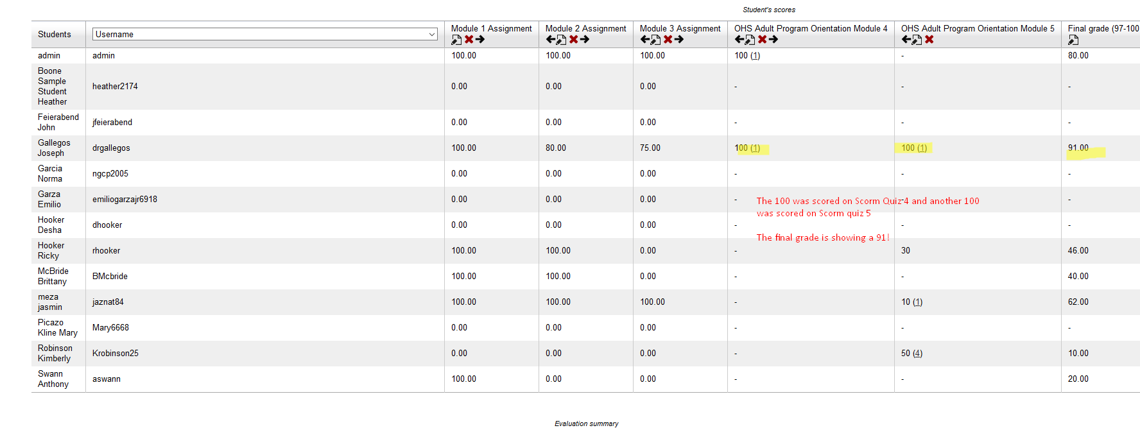Screen dimensions: 1140x428
Task: Move Orientation Module 5 column left
Action: (x=906, y=40)
